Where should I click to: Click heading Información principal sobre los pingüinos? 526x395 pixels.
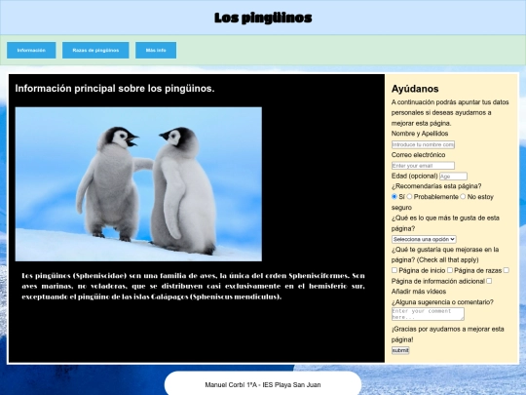point(115,89)
